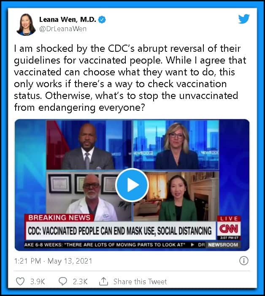Click the verified badge next to Leana Wen

pos(102,20)
